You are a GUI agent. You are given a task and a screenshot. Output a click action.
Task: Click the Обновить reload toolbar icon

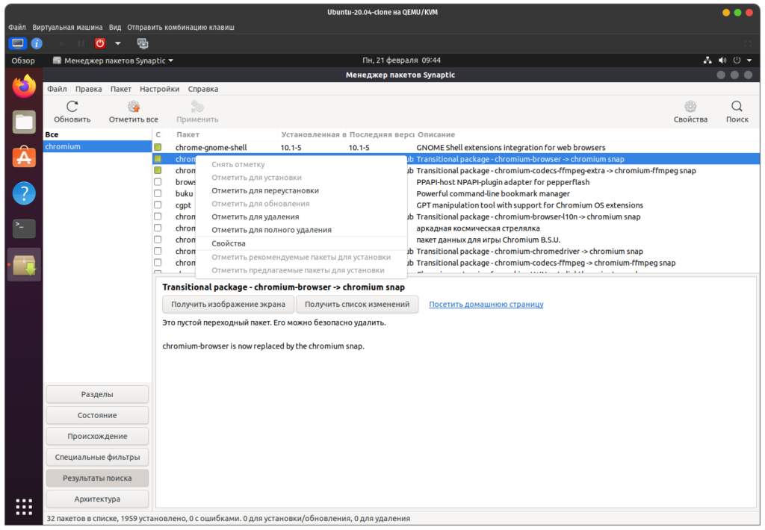72,107
